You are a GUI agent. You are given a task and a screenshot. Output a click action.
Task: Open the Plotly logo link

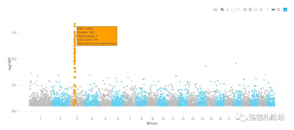click(285, 9)
